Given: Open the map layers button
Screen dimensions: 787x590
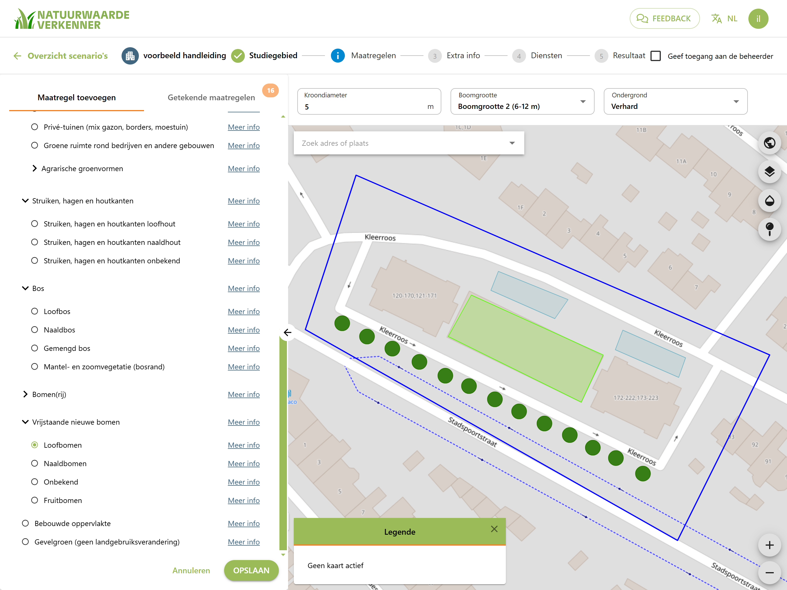Looking at the screenshot, I should point(769,172).
